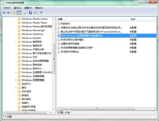This screenshot has width=159, height=121.
Task: Select Windows 移动中心 in tree
Action: click(32, 68)
